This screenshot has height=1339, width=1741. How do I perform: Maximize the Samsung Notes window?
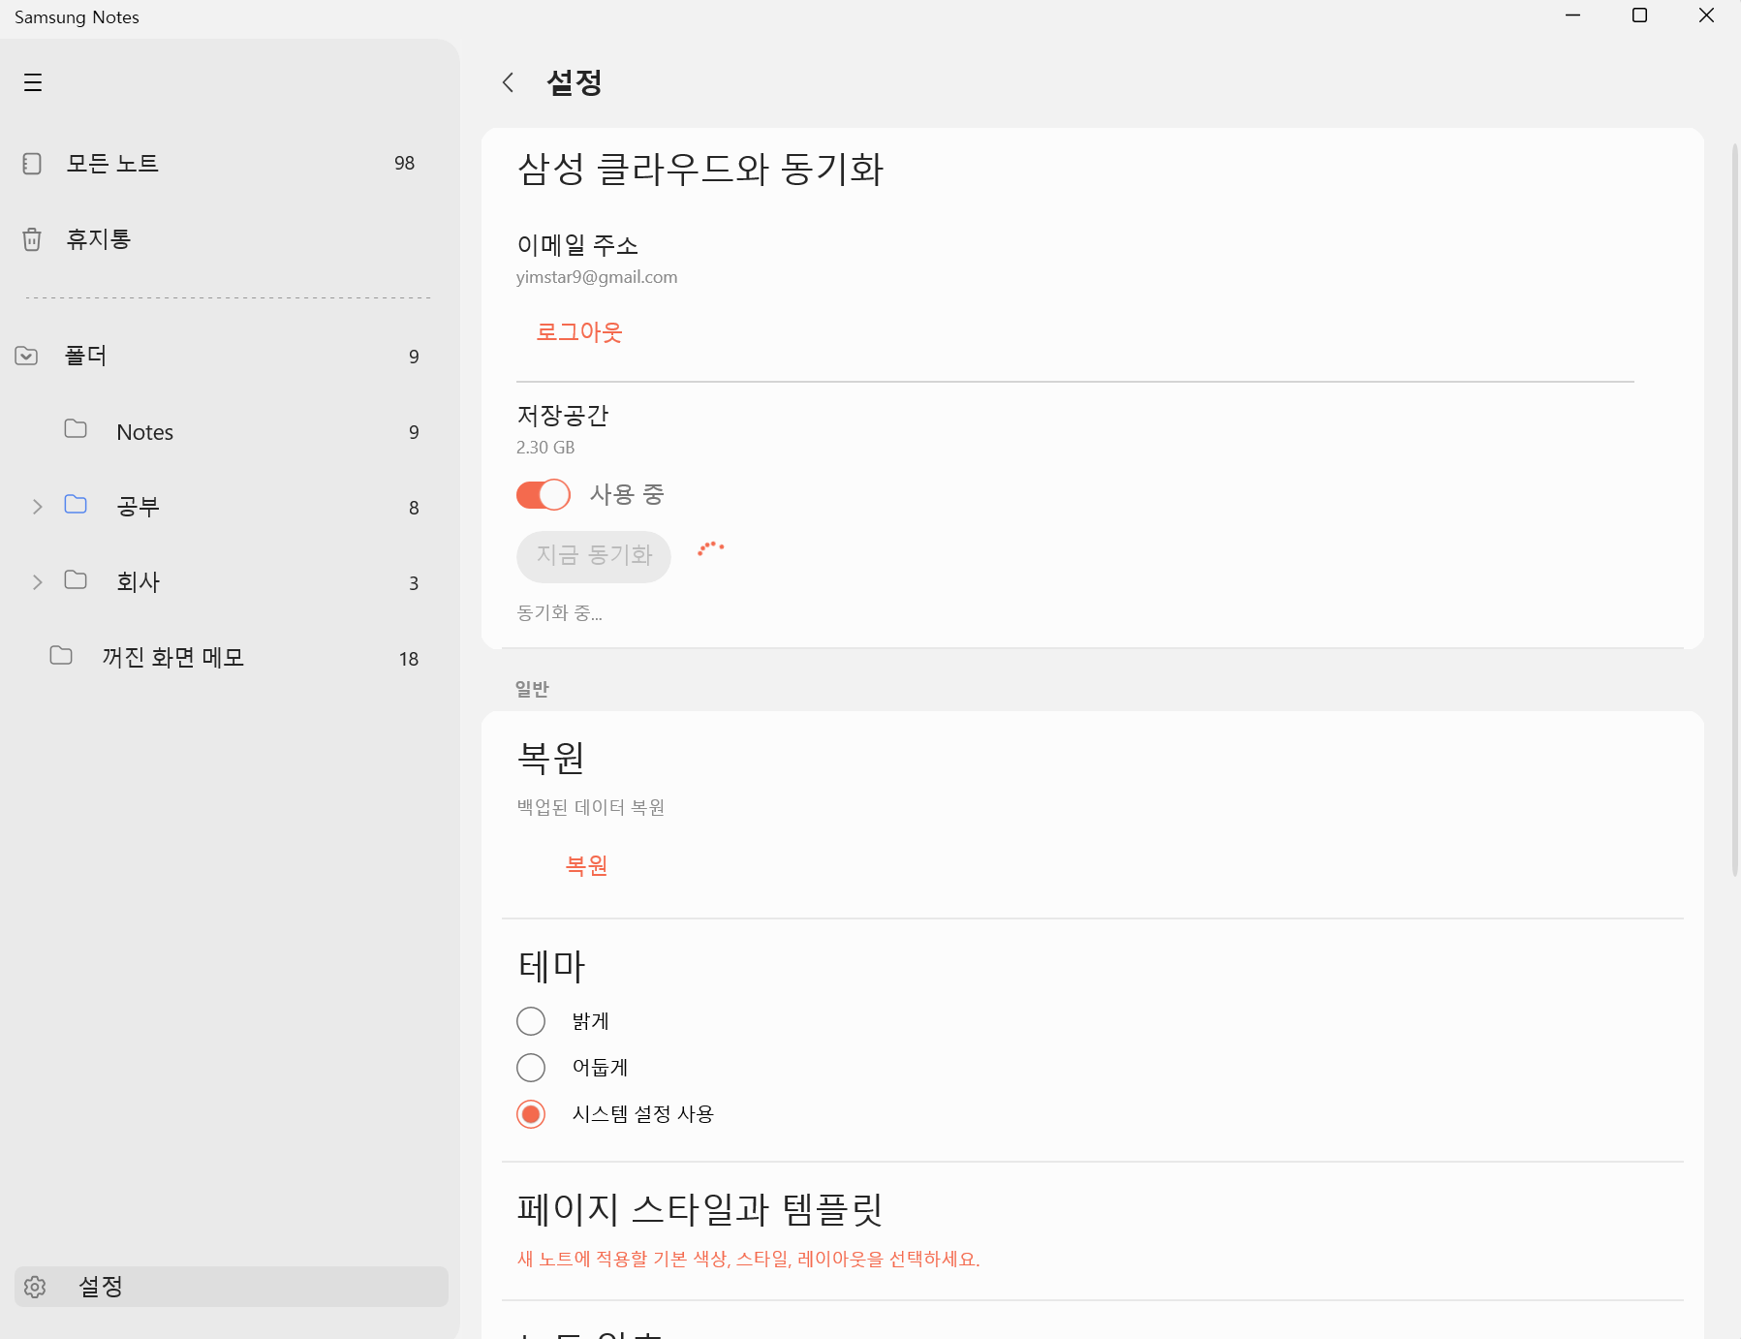1639,16
